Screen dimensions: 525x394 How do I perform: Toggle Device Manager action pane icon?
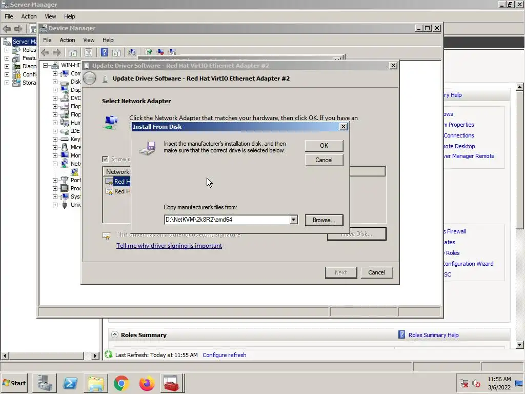116,52
